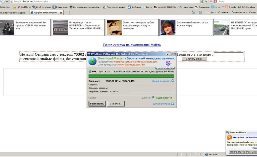
Task: Click the license plate c555ee ad thumbnail
Action: (60, 28)
